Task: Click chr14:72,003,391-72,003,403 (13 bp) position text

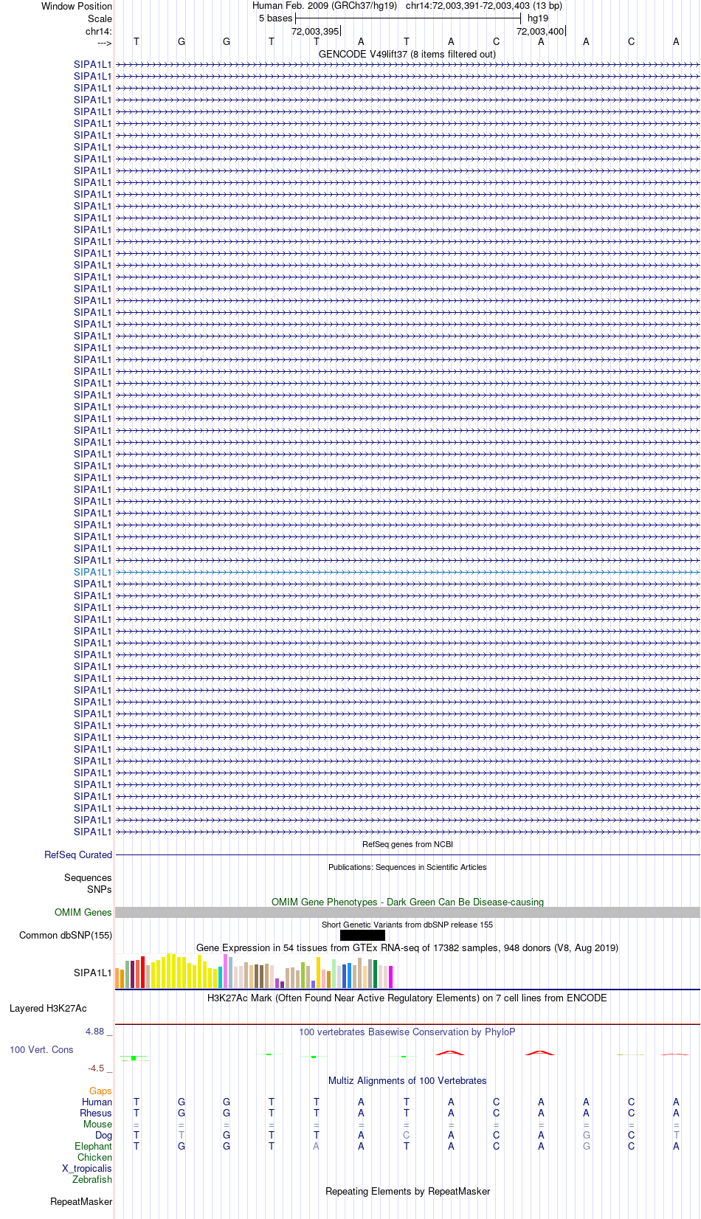Action: click(x=484, y=5)
